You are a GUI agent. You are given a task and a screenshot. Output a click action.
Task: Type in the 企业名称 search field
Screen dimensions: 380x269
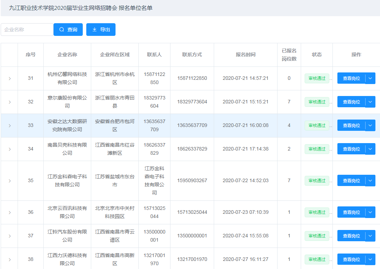point(27,30)
